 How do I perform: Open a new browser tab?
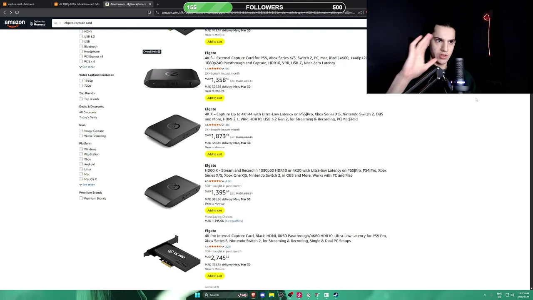pos(157,4)
